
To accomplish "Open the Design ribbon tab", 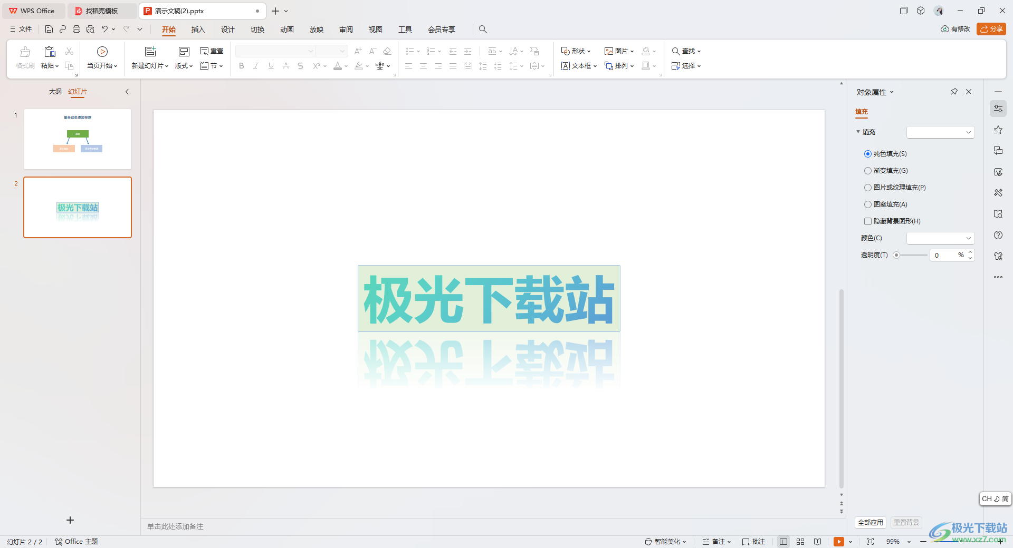I will [x=227, y=30].
